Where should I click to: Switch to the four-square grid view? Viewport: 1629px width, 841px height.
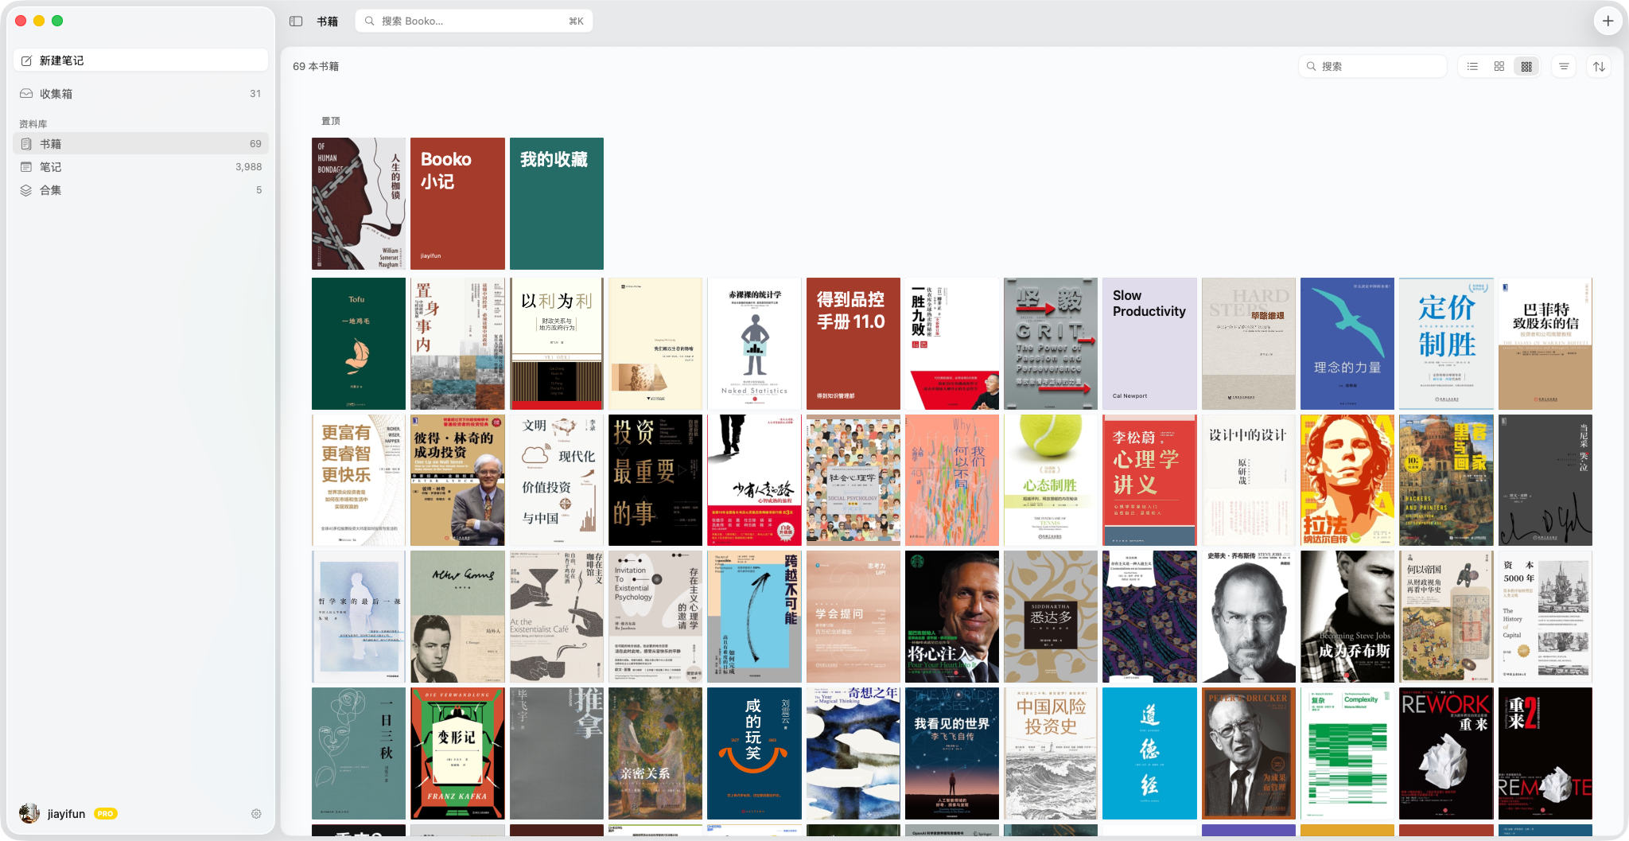1499,67
